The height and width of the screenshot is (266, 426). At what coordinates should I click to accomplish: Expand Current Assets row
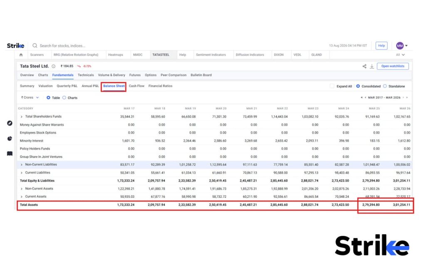click(x=22, y=197)
